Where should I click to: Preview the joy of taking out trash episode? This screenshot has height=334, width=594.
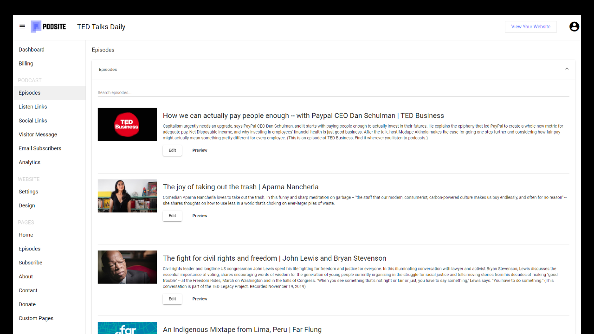(x=200, y=216)
